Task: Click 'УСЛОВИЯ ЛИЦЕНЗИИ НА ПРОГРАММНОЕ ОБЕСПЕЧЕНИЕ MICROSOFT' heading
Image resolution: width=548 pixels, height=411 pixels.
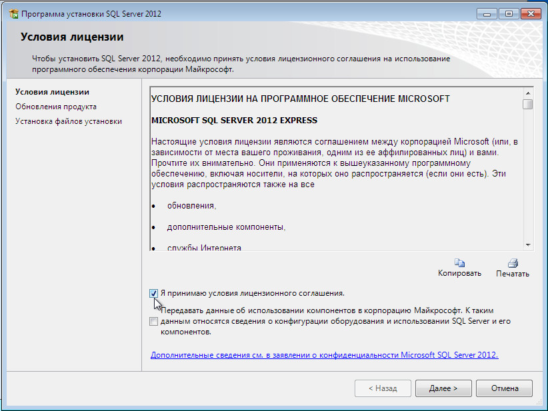Action: pyautogui.click(x=301, y=99)
